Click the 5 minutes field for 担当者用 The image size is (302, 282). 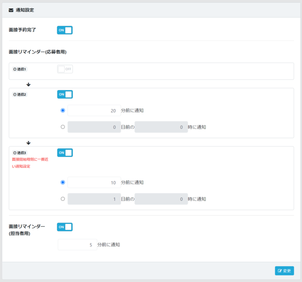tap(77, 245)
